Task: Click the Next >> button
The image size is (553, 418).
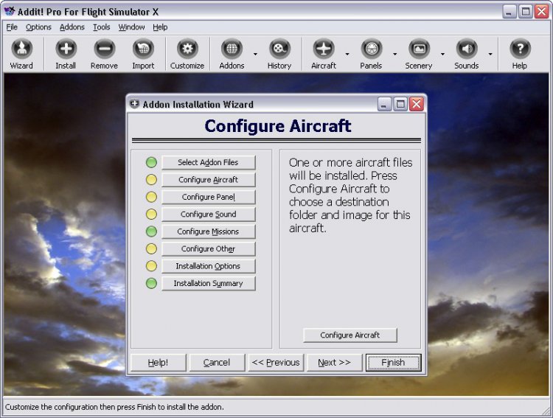Action: 334,363
